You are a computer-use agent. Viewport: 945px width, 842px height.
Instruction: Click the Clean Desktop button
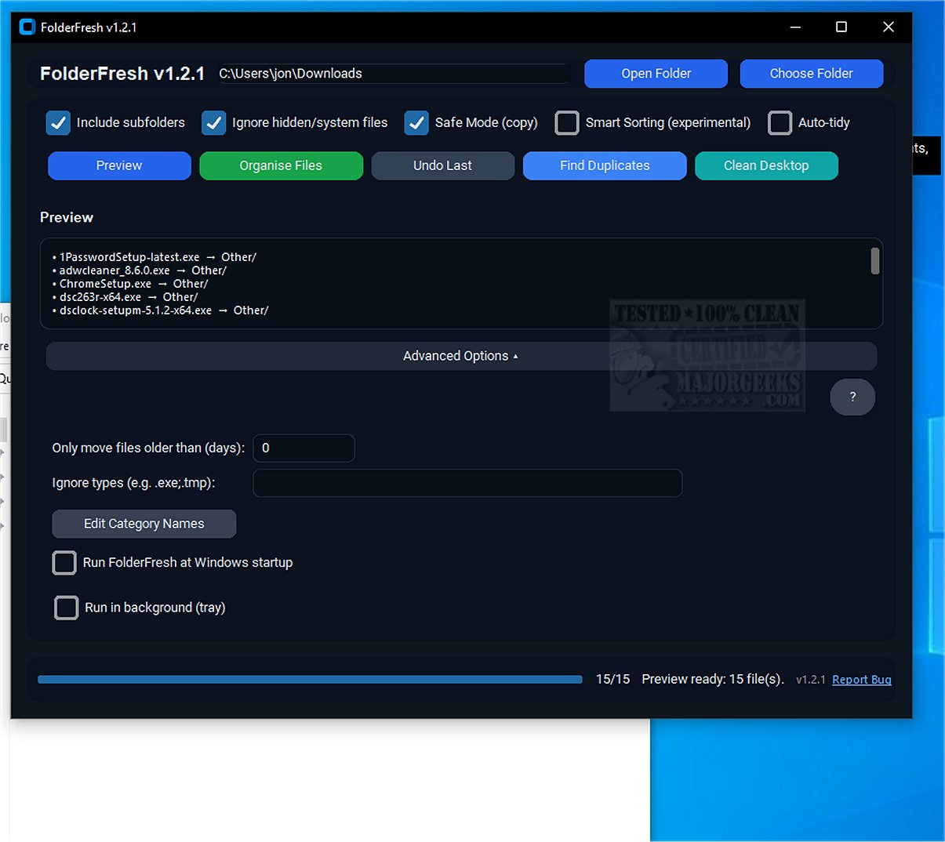(x=766, y=165)
